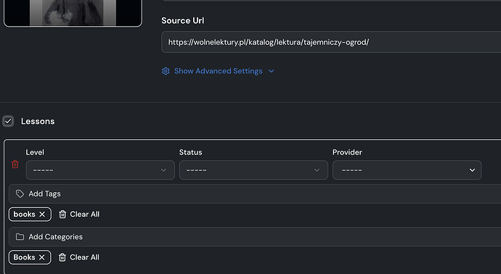Clear all tags below Add Tags
Screen dimensions: 501x274
click(79, 215)
